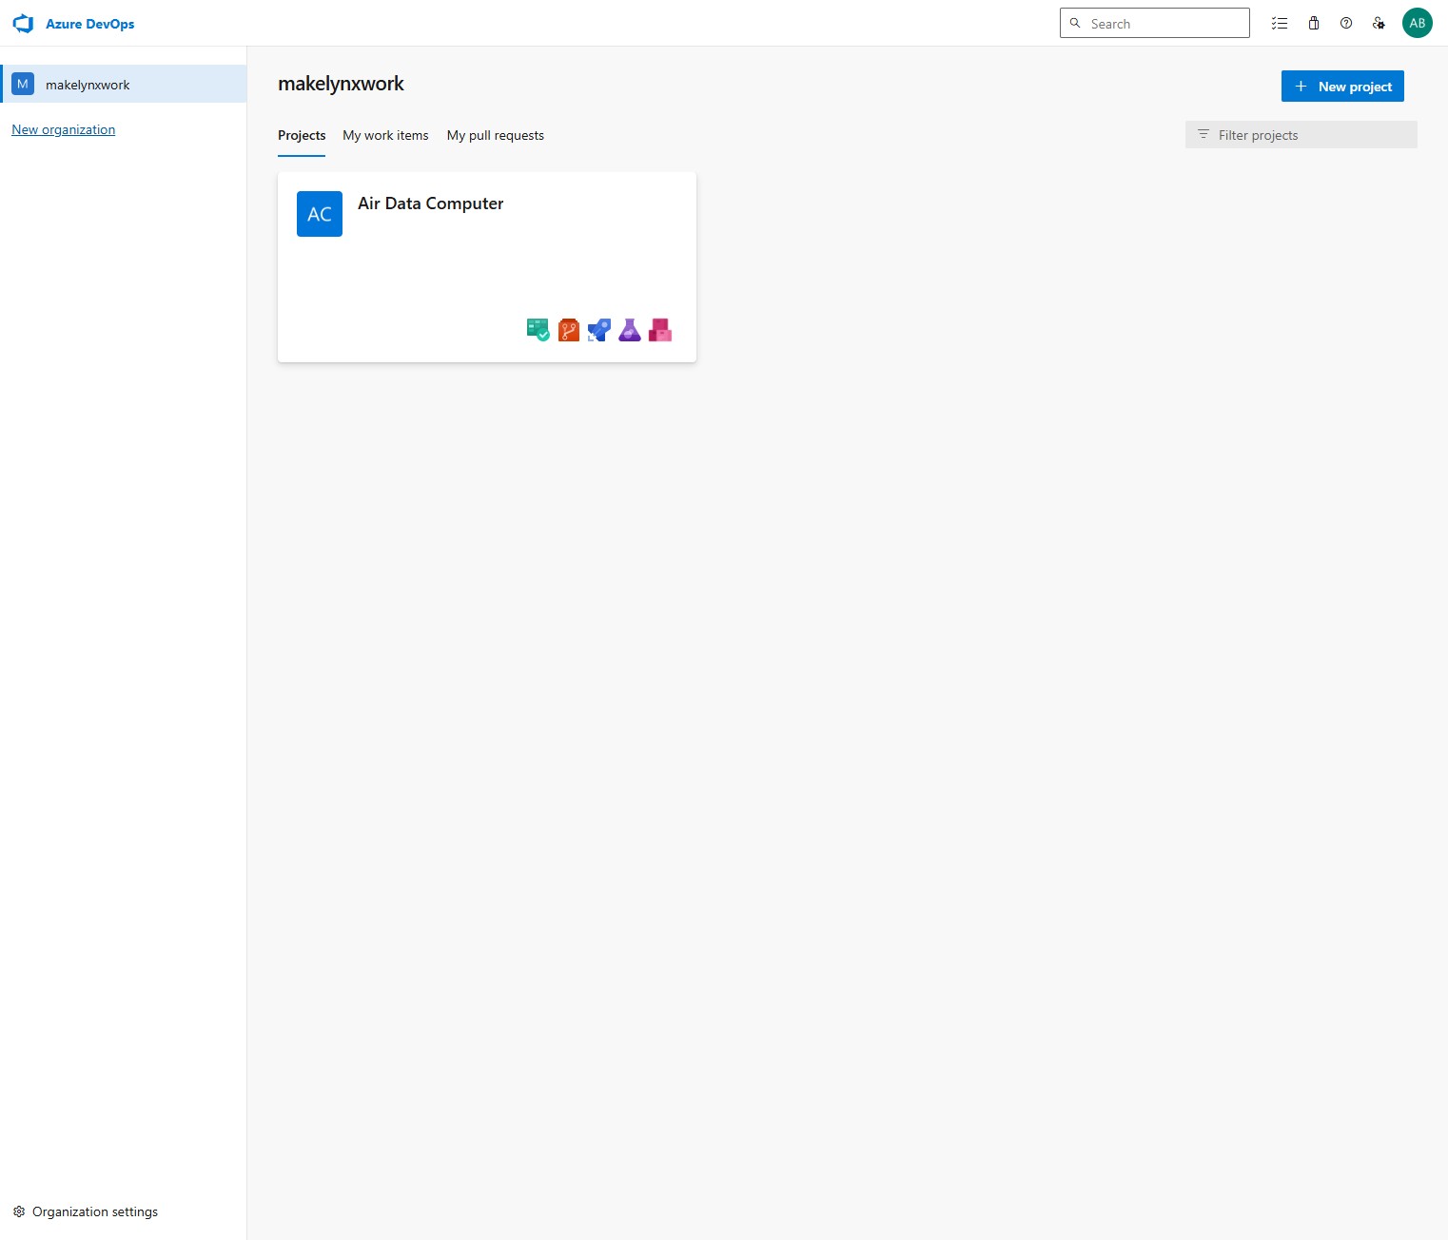Image resolution: width=1448 pixels, height=1240 pixels.
Task: Focus the Filter projects field
Action: (1301, 135)
